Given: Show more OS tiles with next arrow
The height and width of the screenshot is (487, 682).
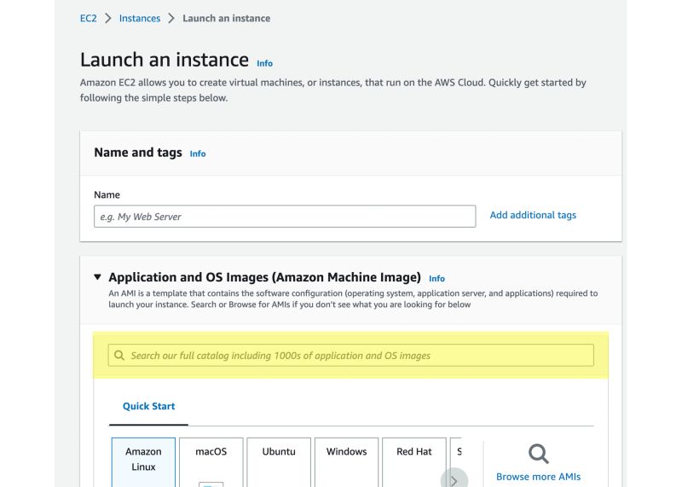Looking at the screenshot, I should click(454, 478).
